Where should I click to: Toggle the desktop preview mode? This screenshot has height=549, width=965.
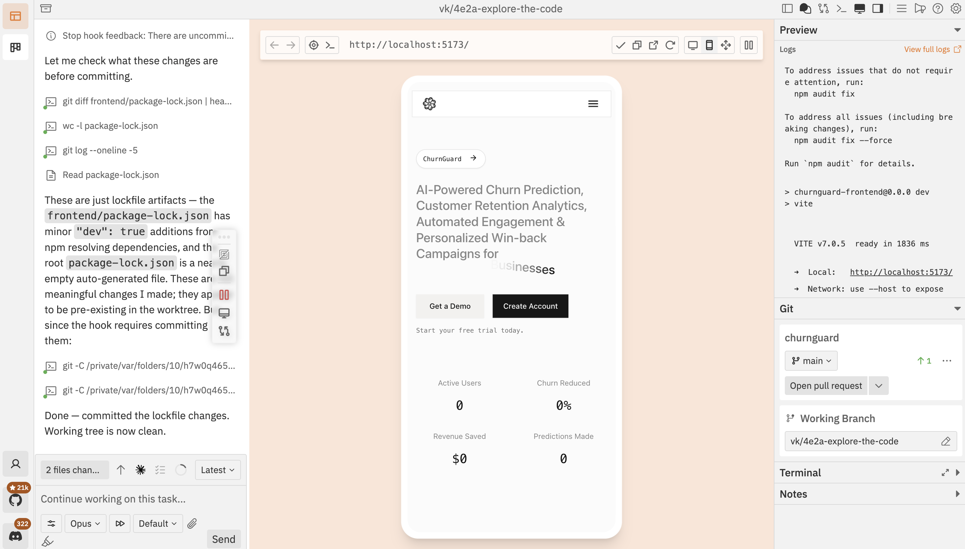tap(693, 45)
